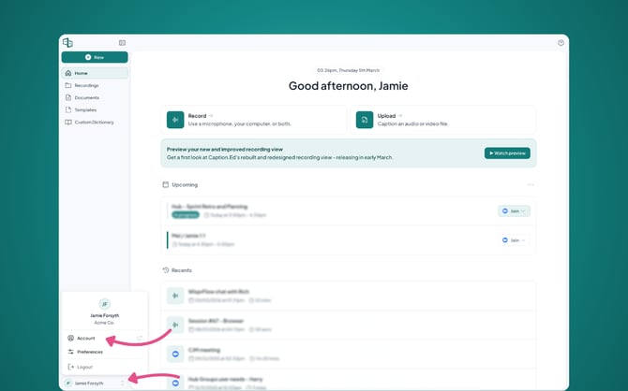Click the green Upload file icon

[365, 120]
